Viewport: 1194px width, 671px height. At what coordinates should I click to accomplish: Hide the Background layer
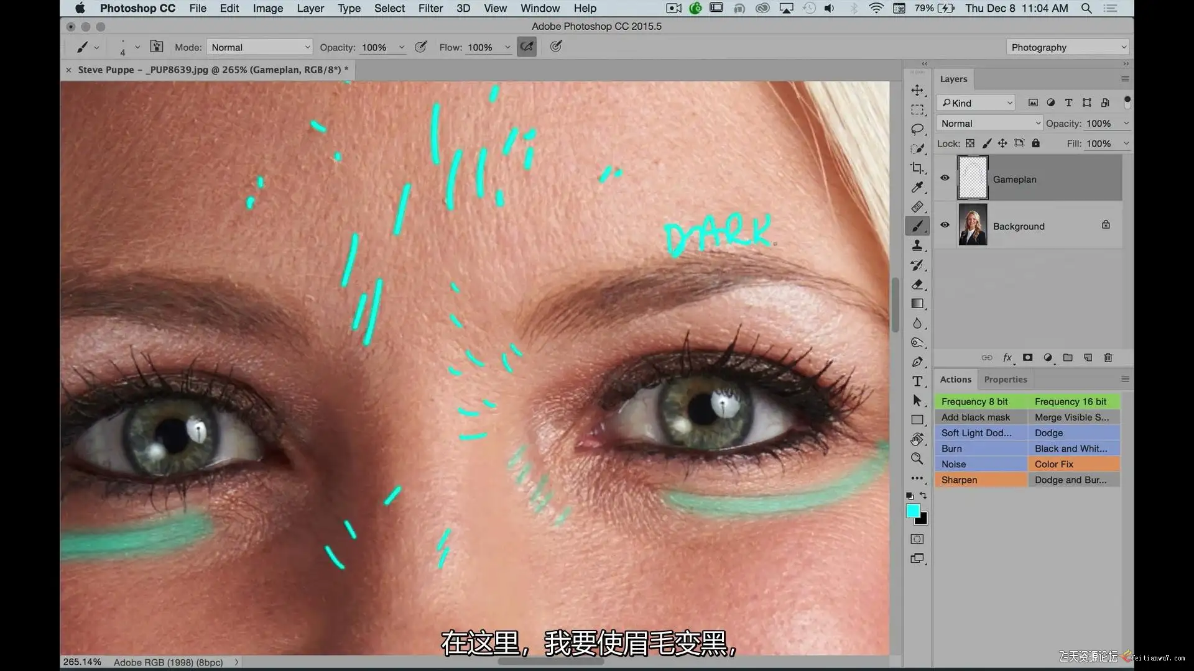[945, 225]
